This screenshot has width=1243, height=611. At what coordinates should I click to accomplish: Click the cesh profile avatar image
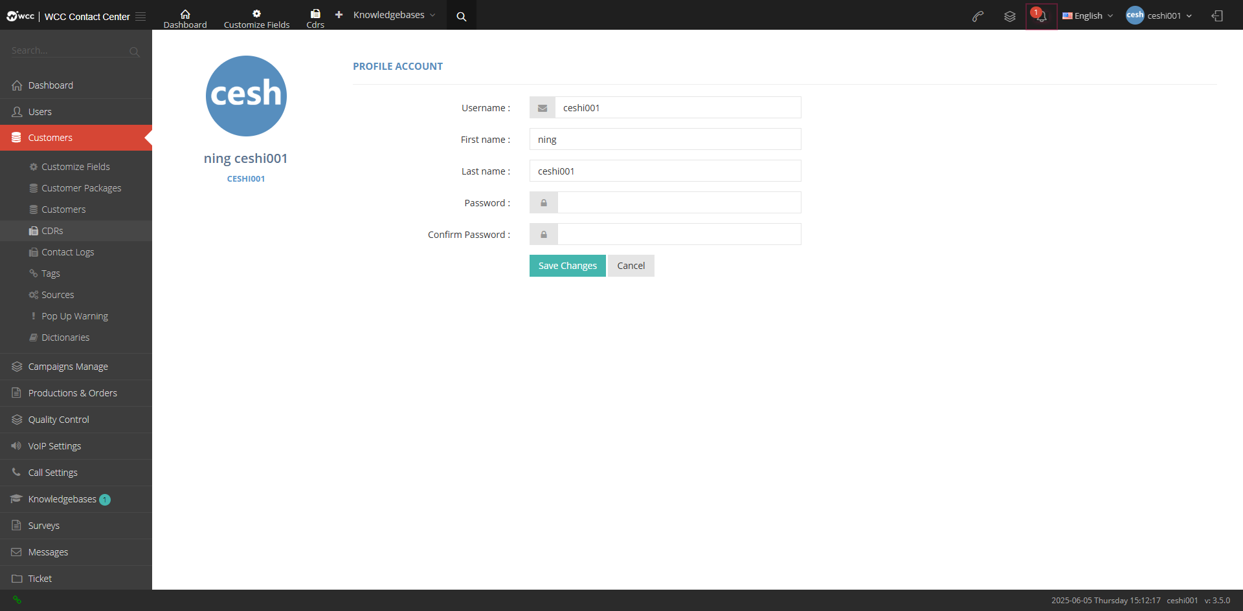(246, 96)
